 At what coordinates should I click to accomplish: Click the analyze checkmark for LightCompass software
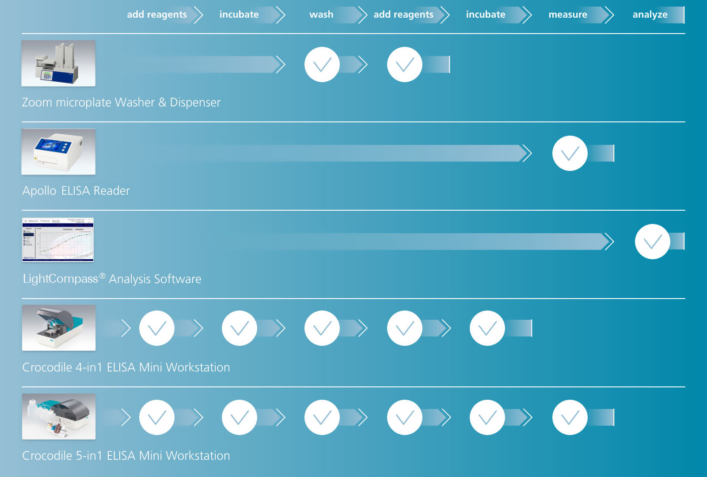click(x=653, y=242)
